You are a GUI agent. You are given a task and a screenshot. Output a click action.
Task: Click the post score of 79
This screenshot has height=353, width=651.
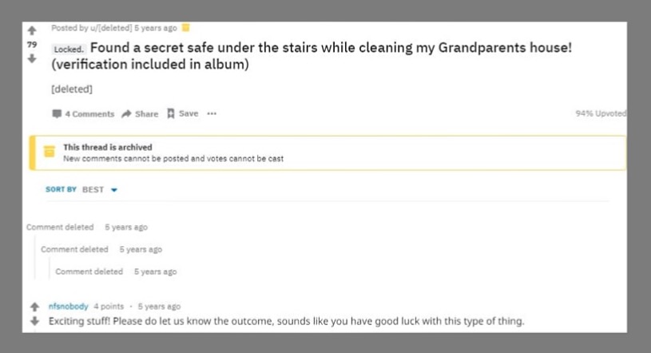tap(33, 44)
